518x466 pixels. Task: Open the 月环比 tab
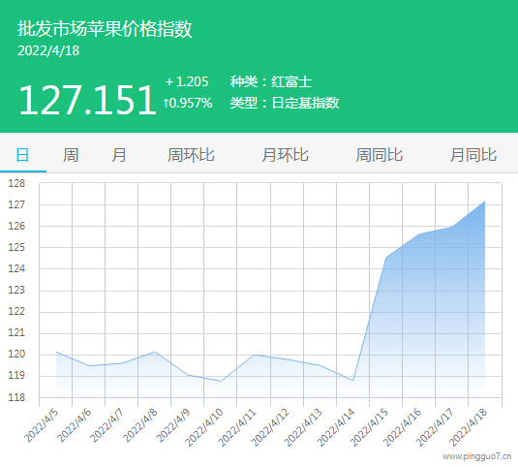[x=285, y=155]
